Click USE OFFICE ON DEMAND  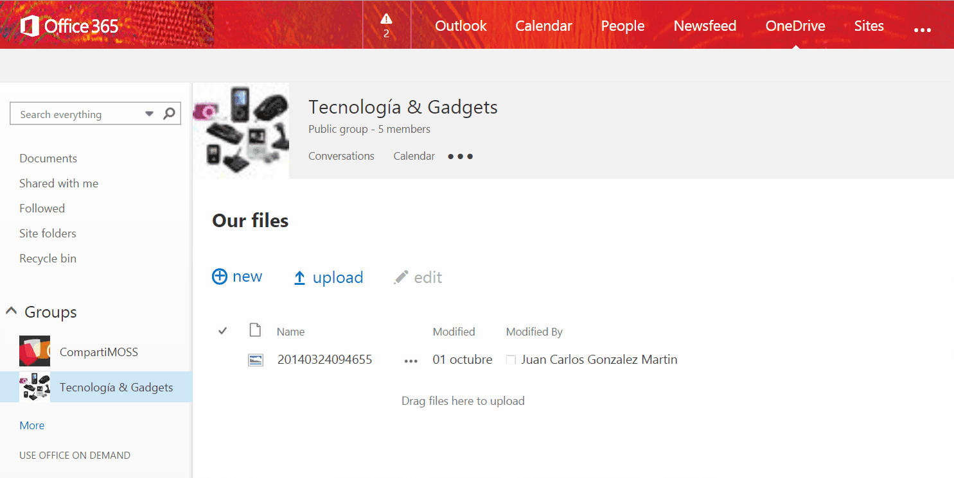pyautogui.click(x=75, y=456)
